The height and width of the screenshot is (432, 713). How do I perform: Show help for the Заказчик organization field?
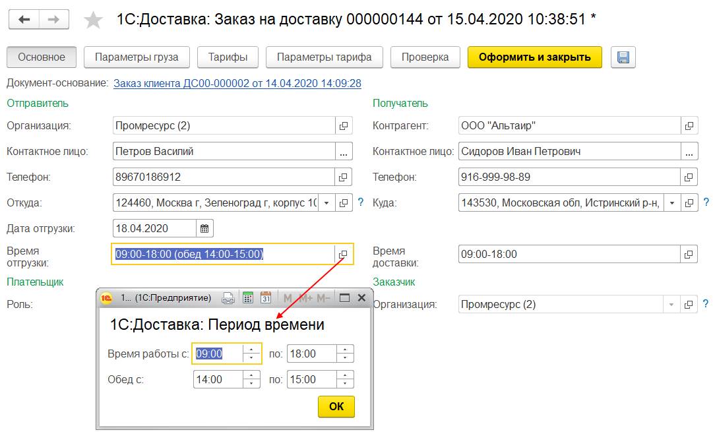point(706,304)
